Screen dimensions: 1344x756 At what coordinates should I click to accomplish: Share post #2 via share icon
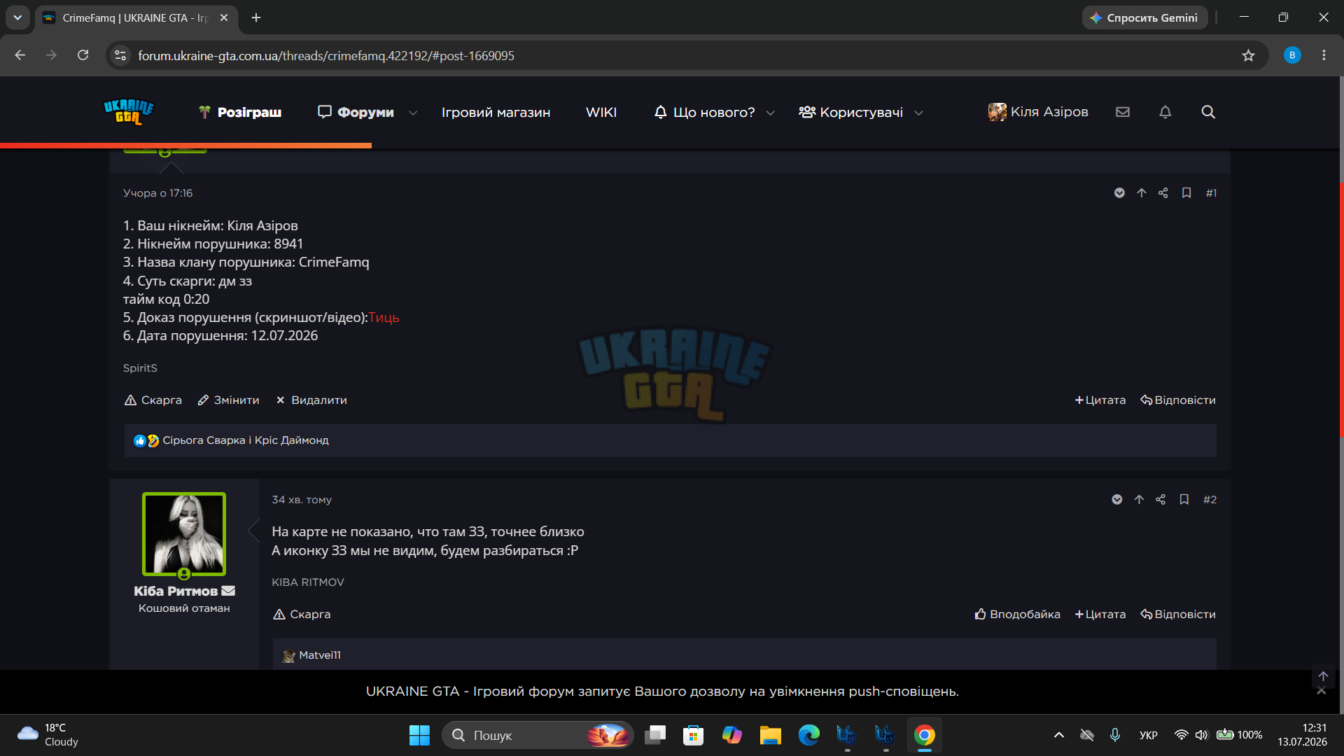[x=1161, y=500]
